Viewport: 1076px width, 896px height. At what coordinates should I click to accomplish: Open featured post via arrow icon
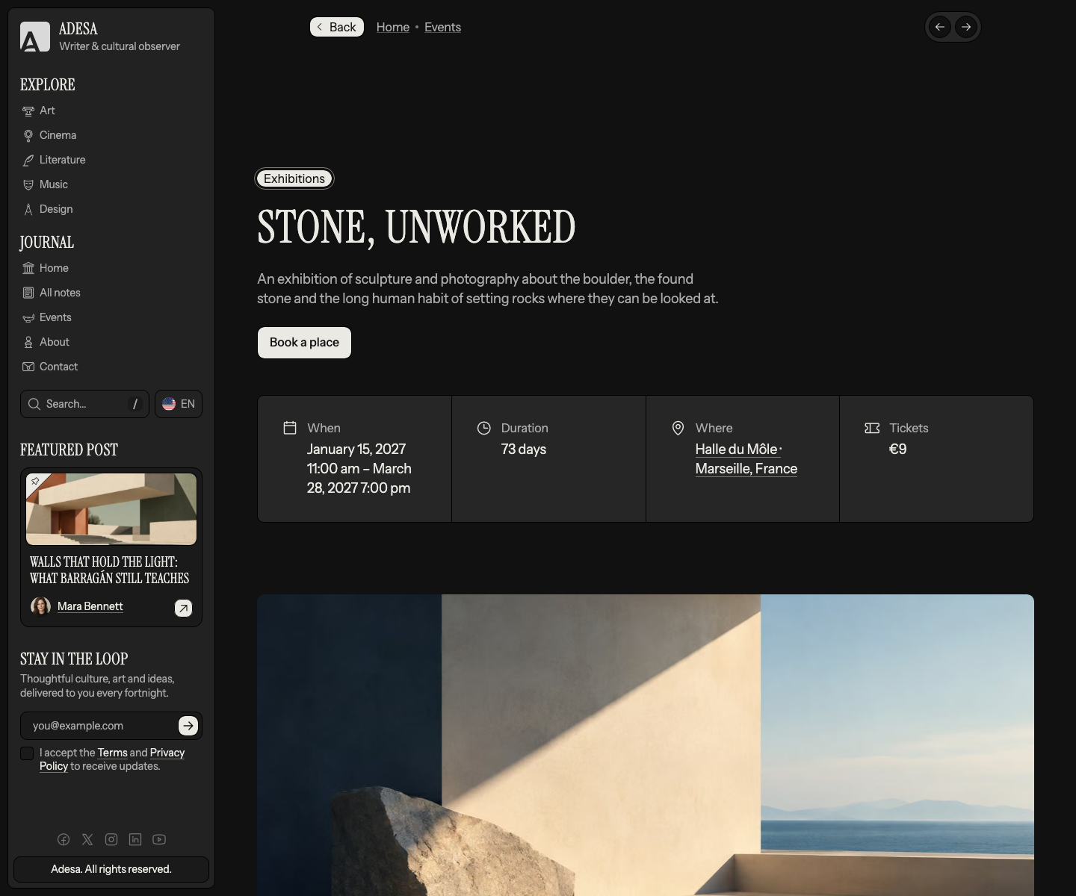click(183, 608)
